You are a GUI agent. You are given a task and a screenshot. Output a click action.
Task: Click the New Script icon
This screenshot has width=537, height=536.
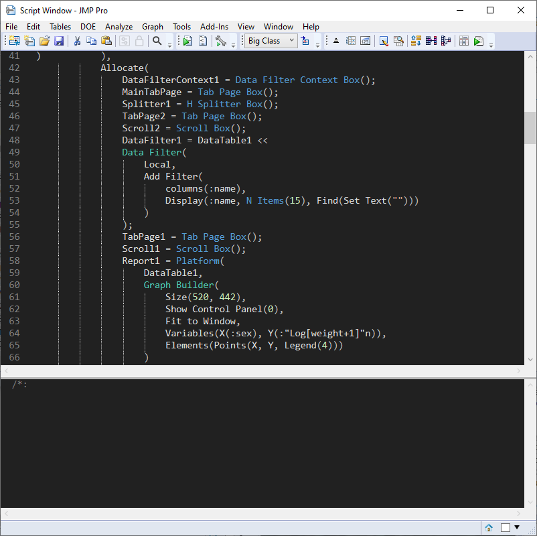(x=29, y=41)
